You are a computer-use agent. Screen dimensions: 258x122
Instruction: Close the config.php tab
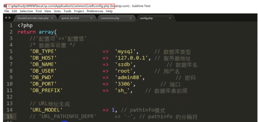170,18
